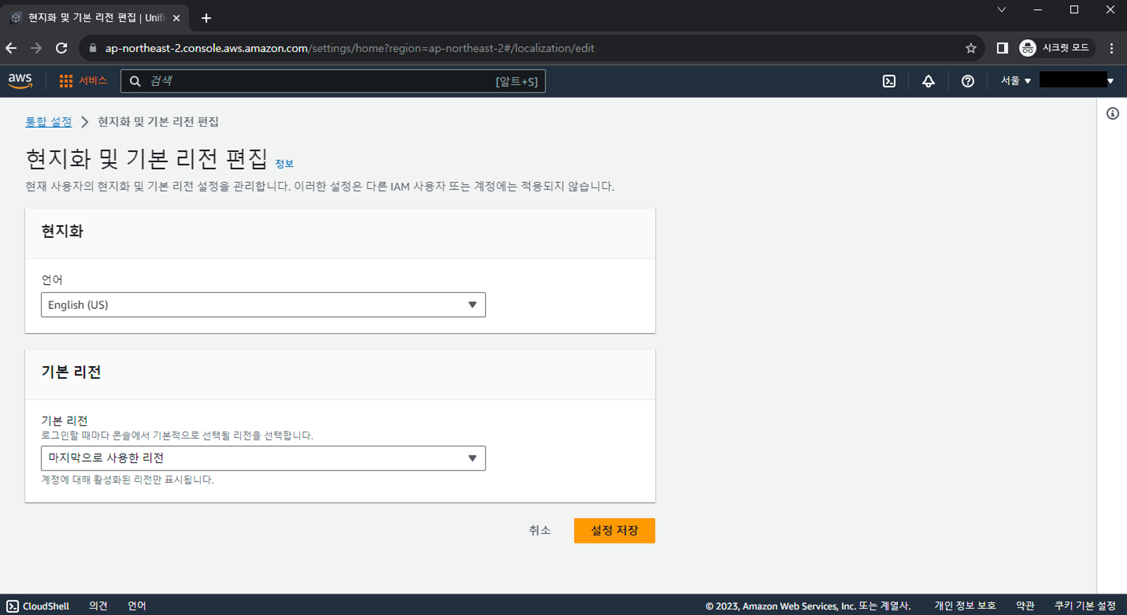Expand the 언어 language dropdown

coord(263,305)
